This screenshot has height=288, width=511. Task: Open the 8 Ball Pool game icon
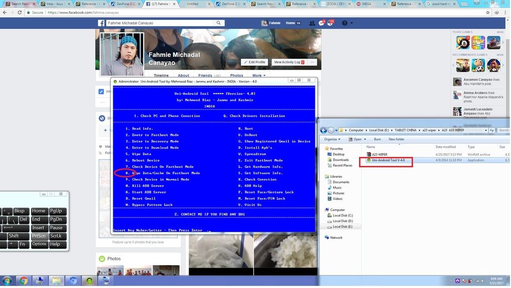point(463,43)
